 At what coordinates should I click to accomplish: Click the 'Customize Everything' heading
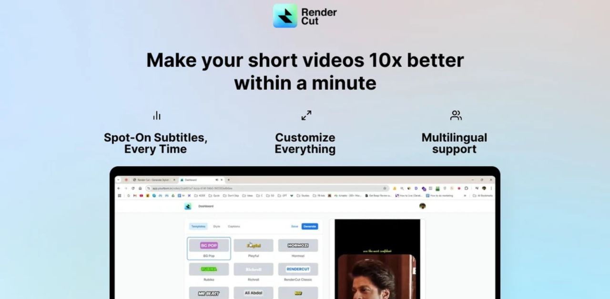pos(305,143)
